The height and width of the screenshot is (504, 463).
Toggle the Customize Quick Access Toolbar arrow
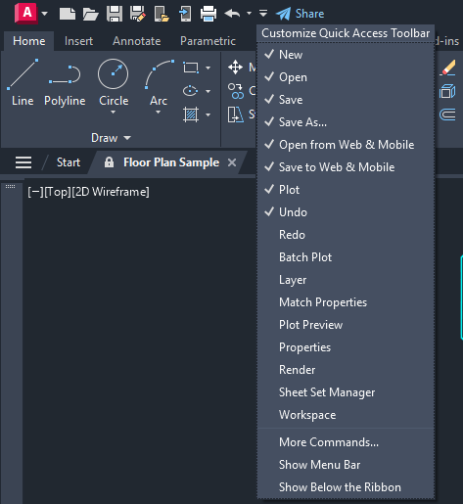tap(263, 14)
